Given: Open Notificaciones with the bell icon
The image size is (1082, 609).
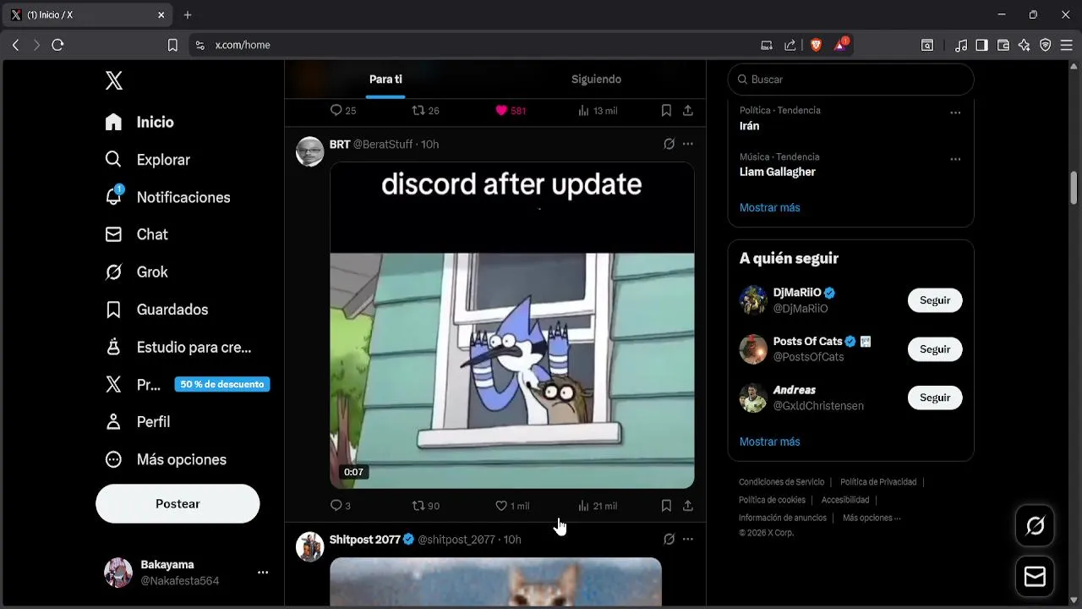Looking at the screenshot, I should (x=167, y=197).
